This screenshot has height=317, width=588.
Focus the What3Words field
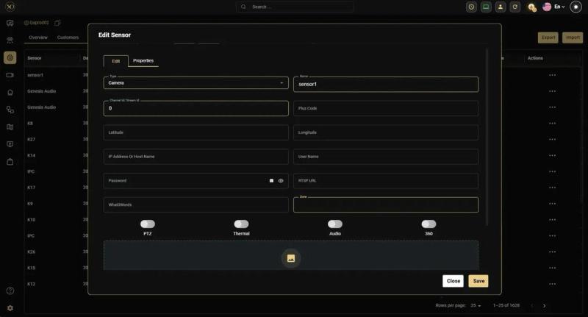(x=196, y=204)
